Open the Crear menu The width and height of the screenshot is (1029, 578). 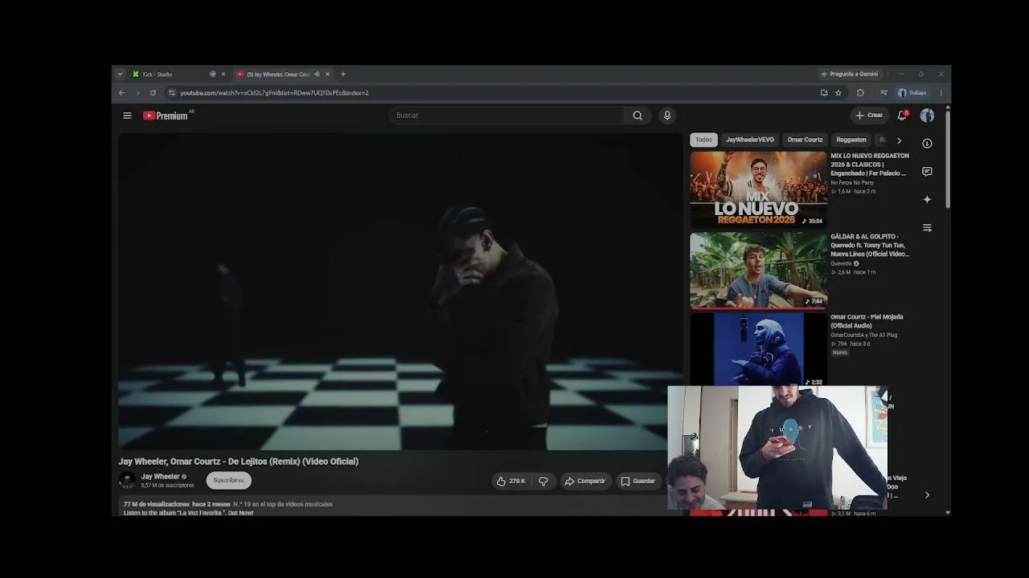(869, 116)
